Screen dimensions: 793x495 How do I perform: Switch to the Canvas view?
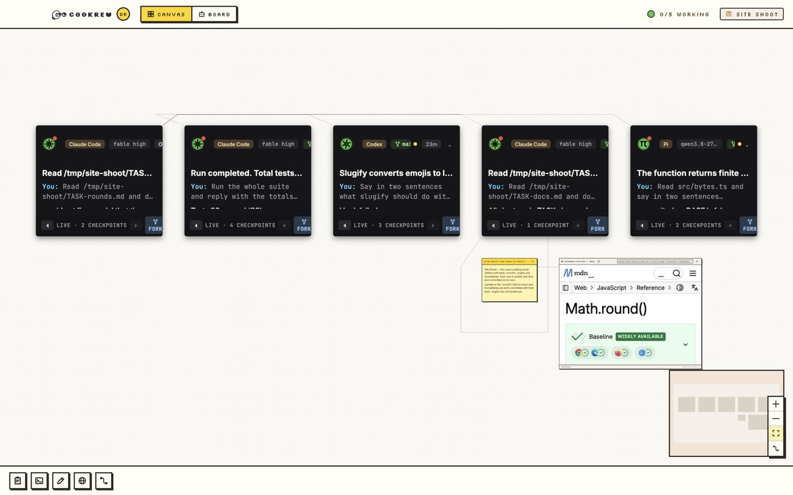click(167, 14)
